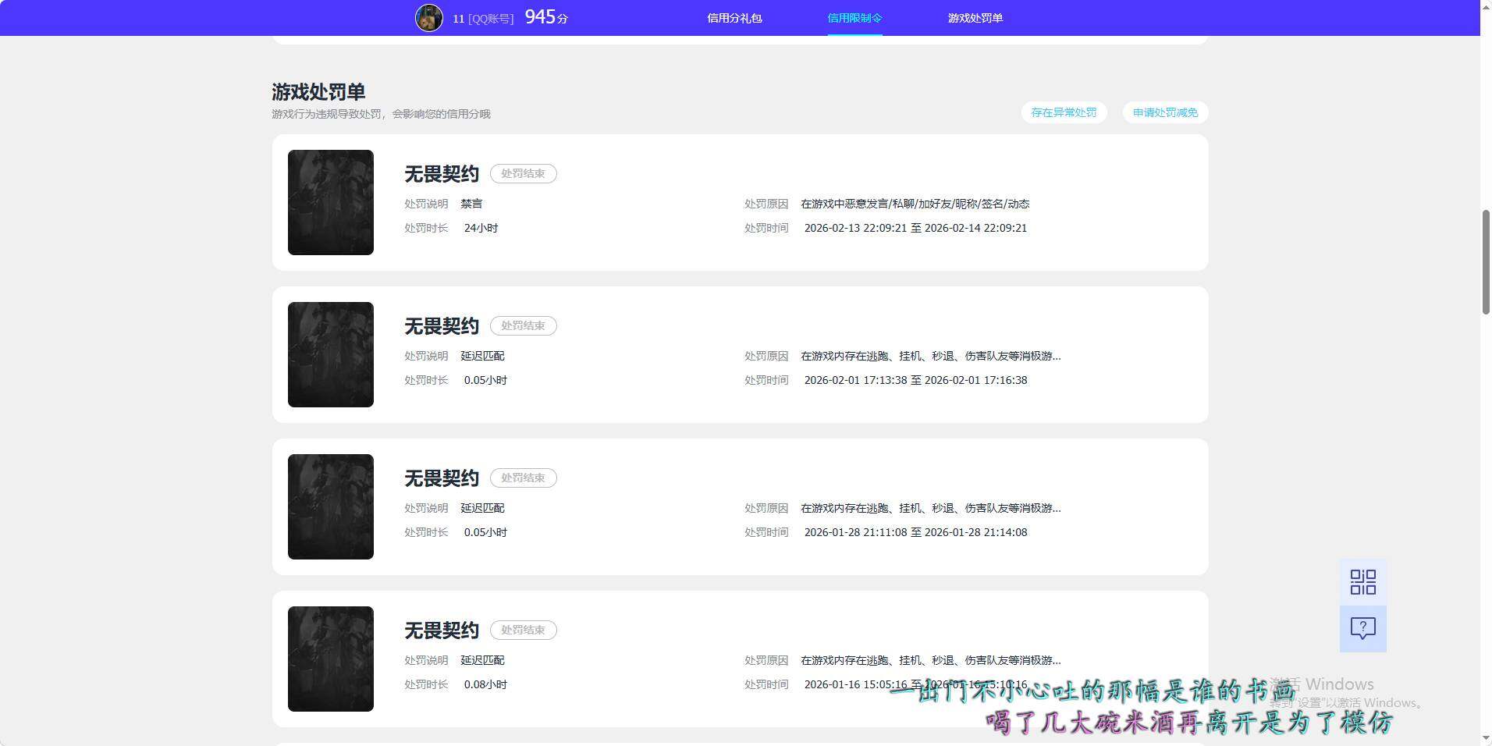Open the 信用分礼包 tab
Image resolution: width=1492 pixels, height=746 pixels.
tap(734, 18)
